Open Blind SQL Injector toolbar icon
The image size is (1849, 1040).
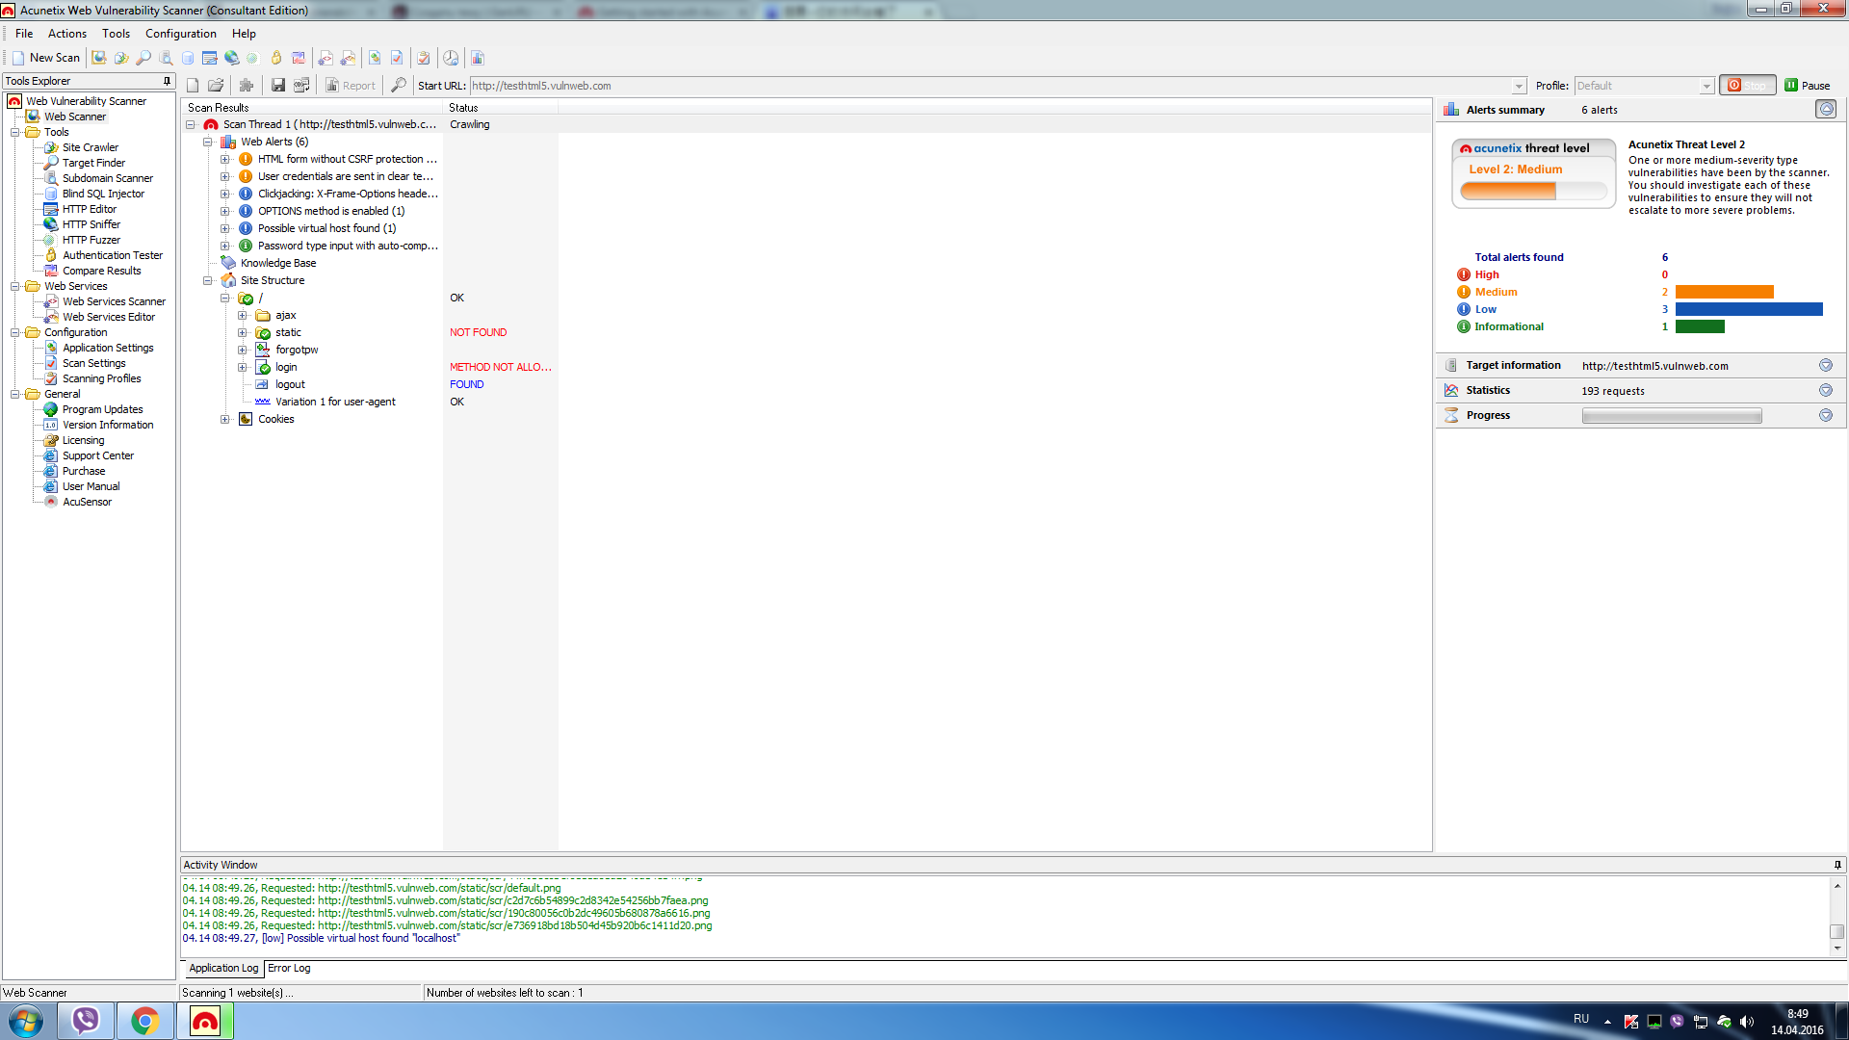(188, 58)
